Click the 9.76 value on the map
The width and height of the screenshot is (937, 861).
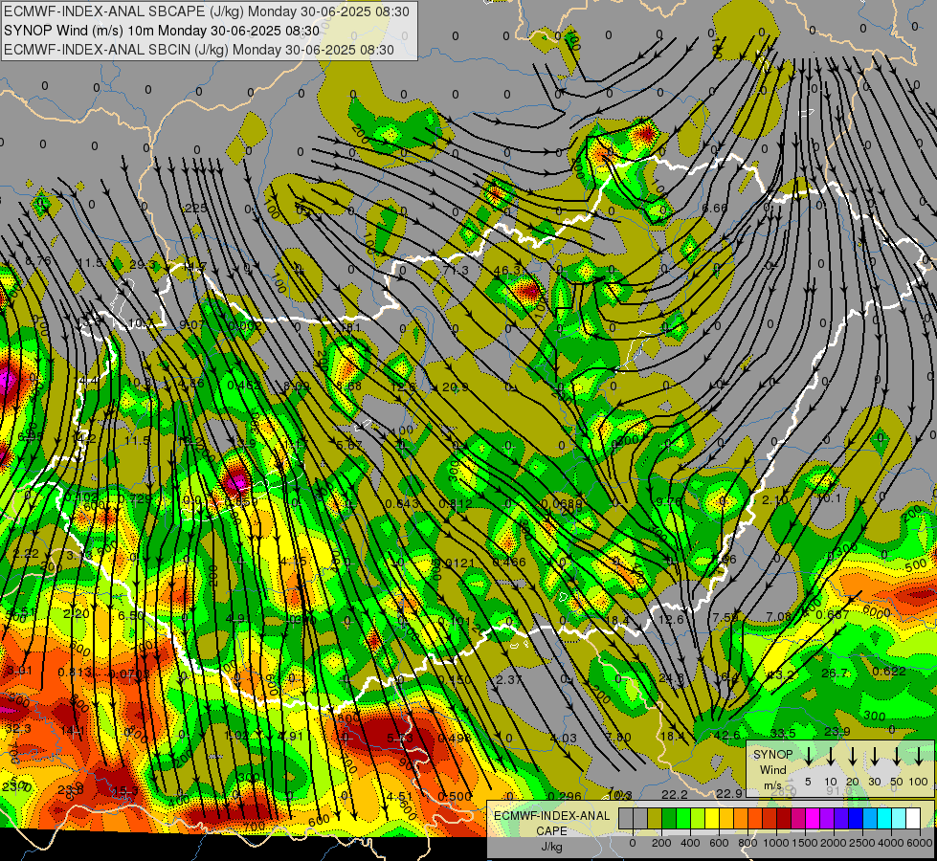669,501
